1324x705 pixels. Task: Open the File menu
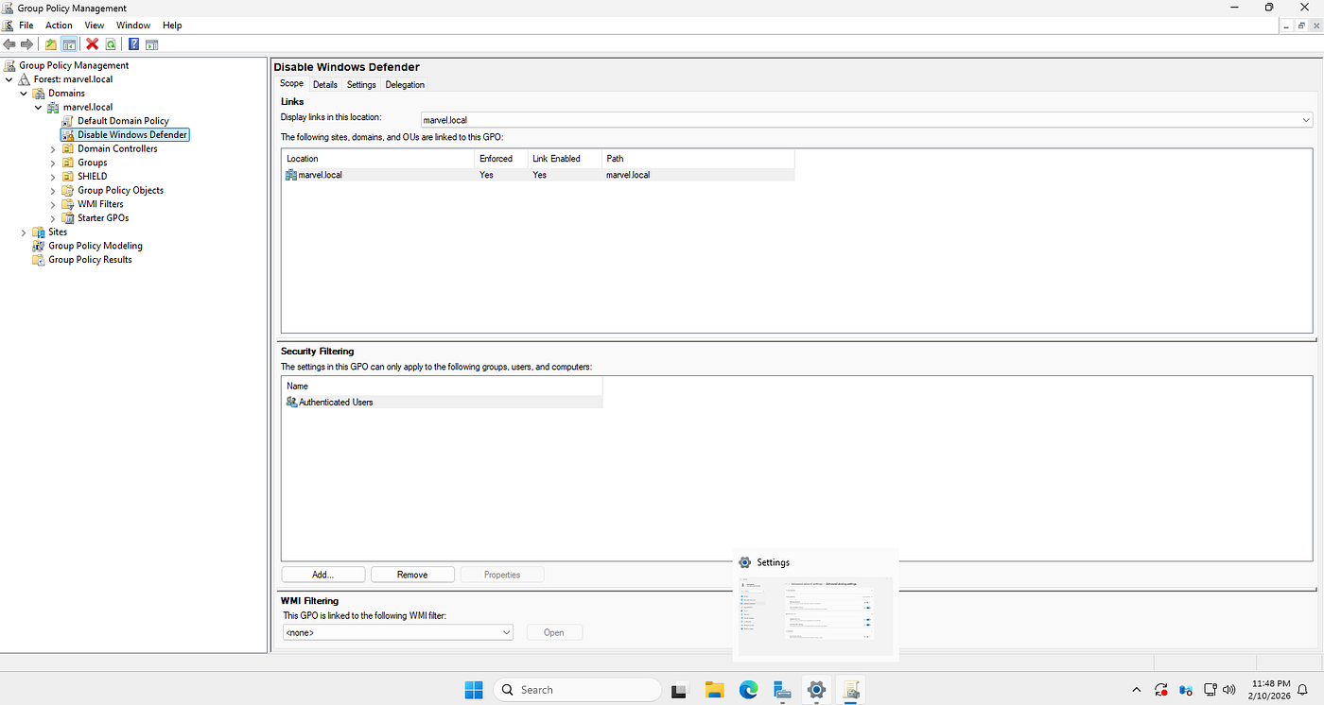tap(26, 26)
